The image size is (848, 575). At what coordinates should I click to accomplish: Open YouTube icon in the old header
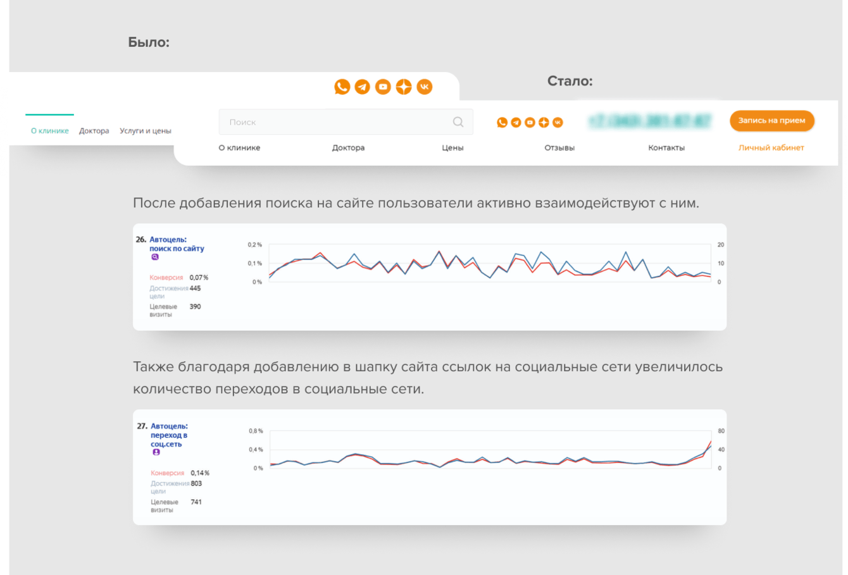click(x=383, y=87)
